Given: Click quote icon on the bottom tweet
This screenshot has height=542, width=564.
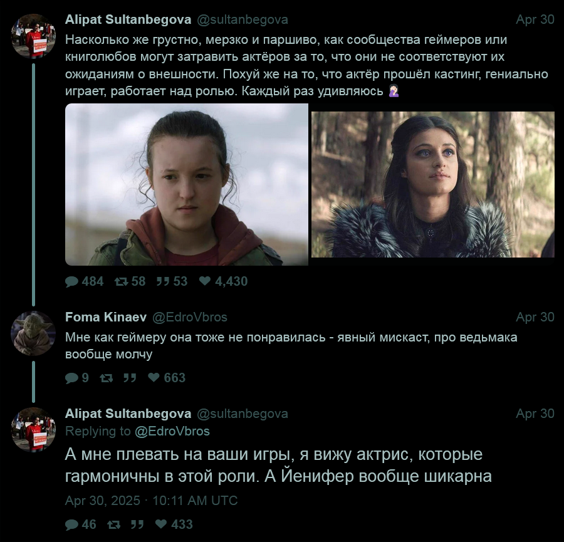Looking at the screenshot, I should coord(137,524).
